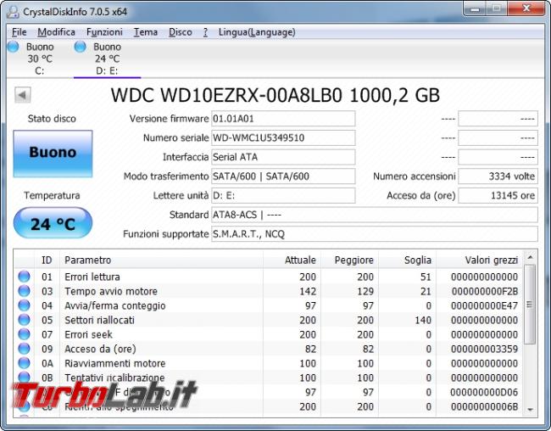Minimize the CrystalDiskInfo window

click(475, 8)
